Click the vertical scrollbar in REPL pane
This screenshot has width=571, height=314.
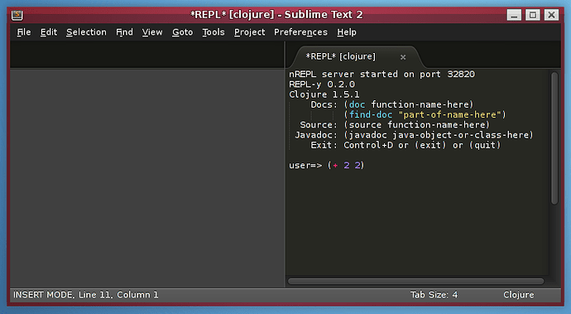point(554,138)
